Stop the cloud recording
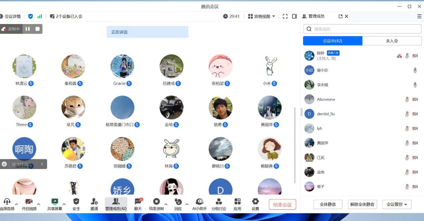This screenshot has height=221, width=424. [x=38, y=29]
